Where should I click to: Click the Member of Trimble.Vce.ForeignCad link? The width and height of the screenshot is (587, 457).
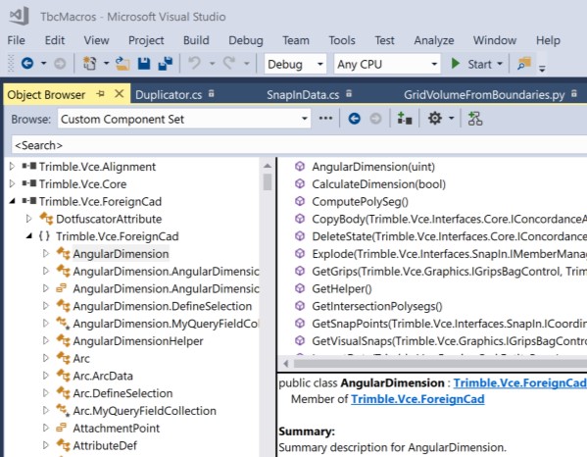click(417, 399)
